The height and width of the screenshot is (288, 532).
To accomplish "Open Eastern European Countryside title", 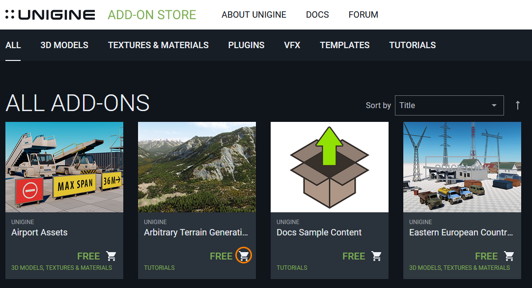I will tap(461, 232).
